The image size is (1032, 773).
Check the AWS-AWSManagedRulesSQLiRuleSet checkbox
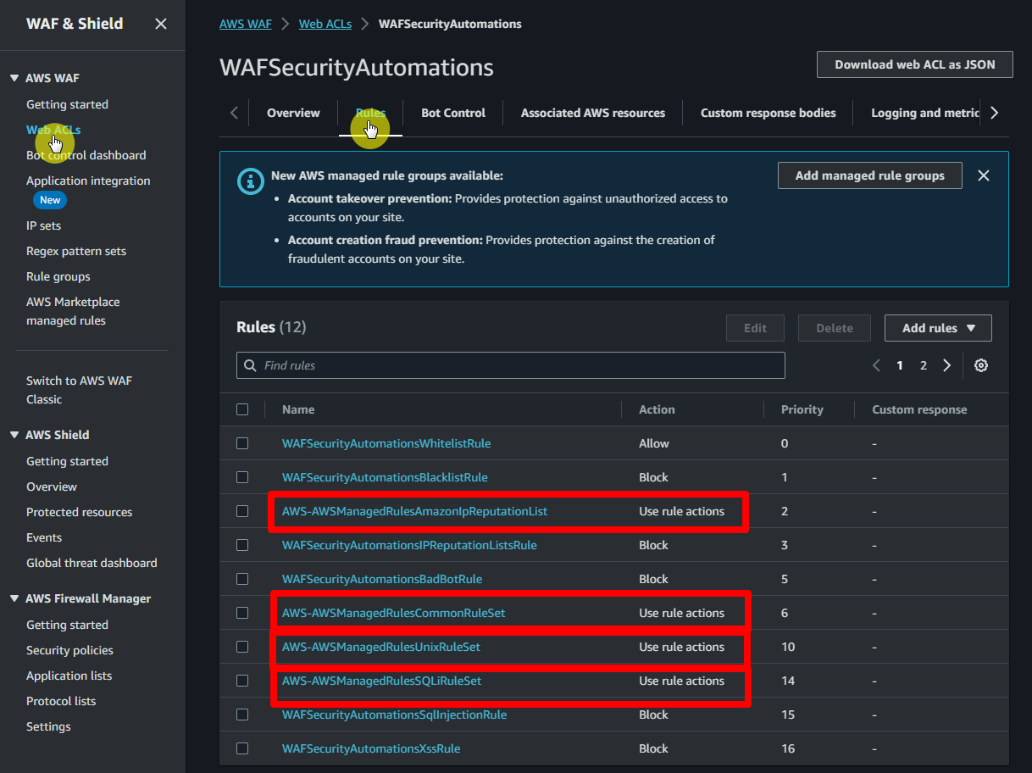pos(242,681)
